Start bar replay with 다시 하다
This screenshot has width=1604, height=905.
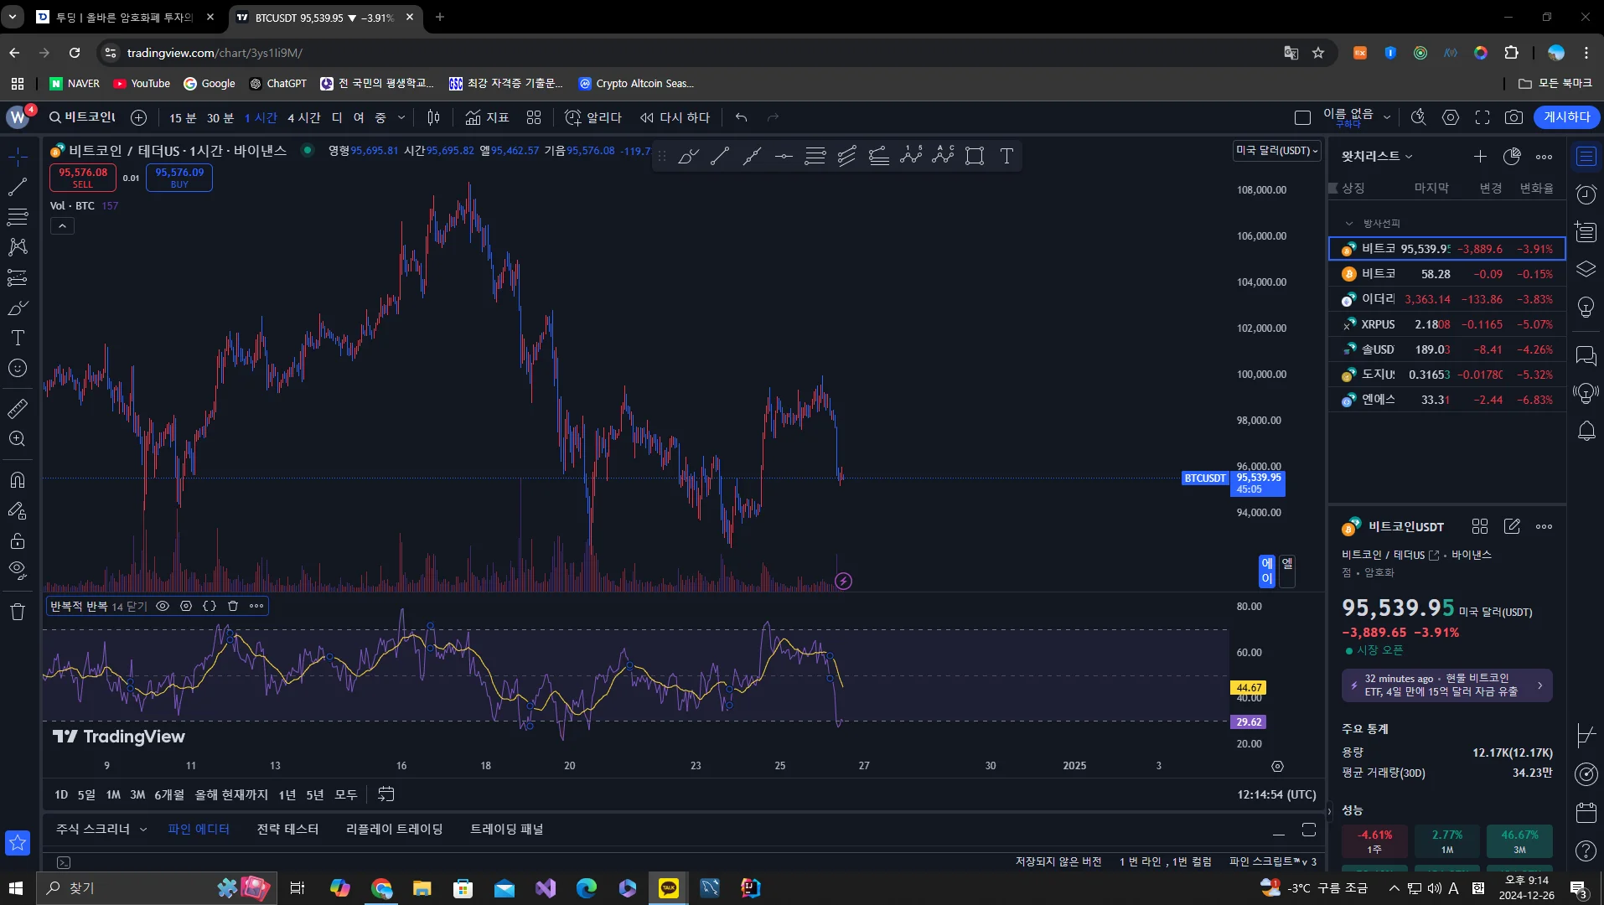pyautogui.click(x=675, y=117)
